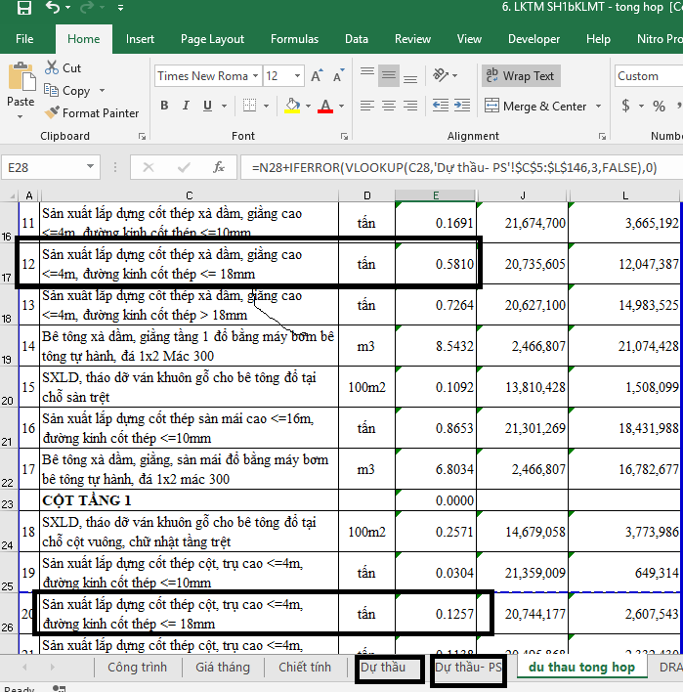Open the Font settings dialog launcher
This screenshot has height=692, width=683.
[344, 137]
